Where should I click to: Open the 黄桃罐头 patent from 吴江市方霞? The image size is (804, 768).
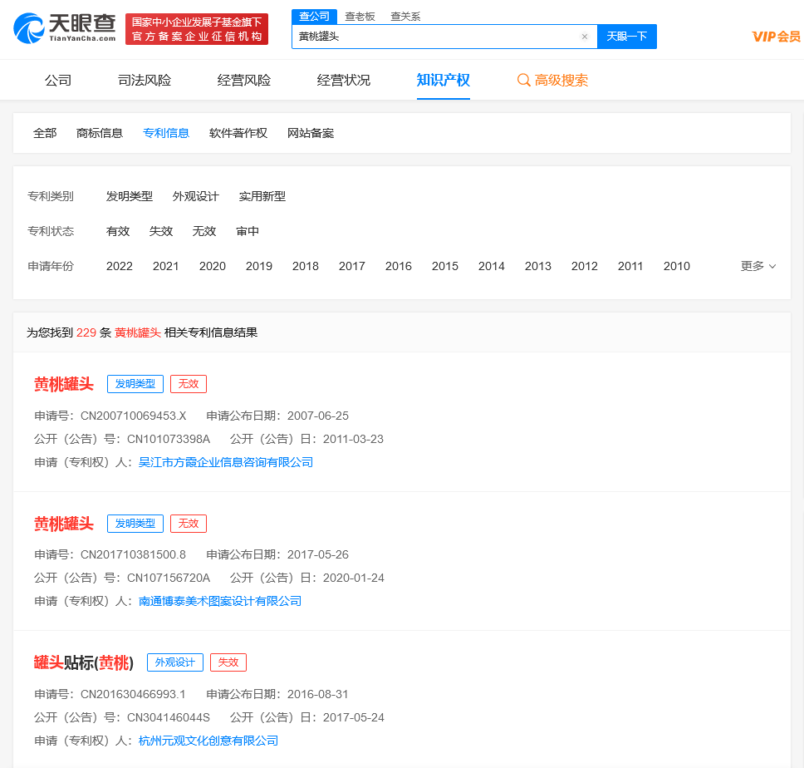(x=64, y=384)
